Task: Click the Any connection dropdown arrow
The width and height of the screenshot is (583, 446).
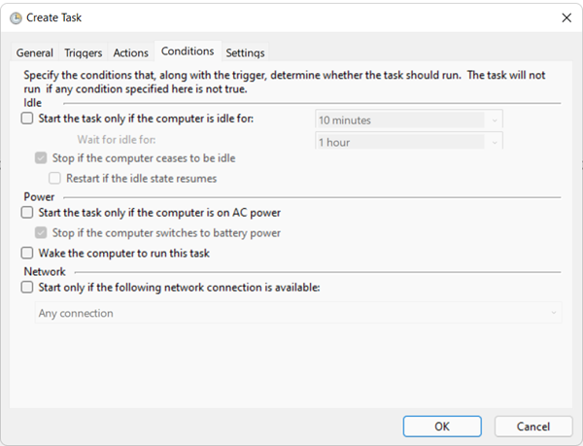Action: [554, 313]
